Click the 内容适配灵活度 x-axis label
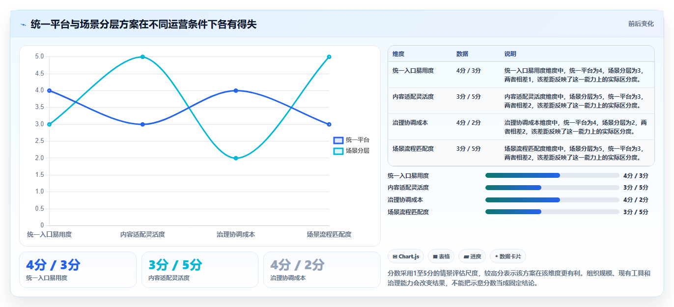The image size is (674, 307). (x=142, y=234)
